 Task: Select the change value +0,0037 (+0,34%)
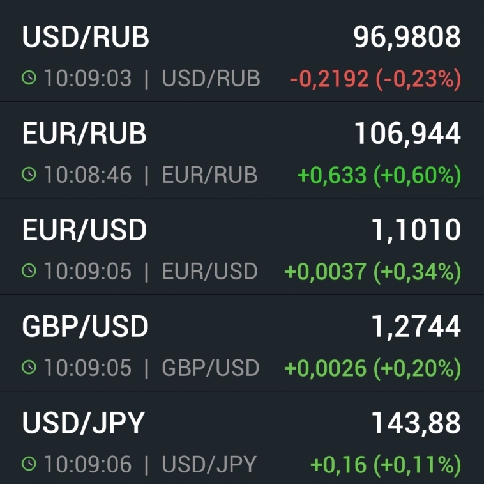pyautogui.click(x=372, y=272)
